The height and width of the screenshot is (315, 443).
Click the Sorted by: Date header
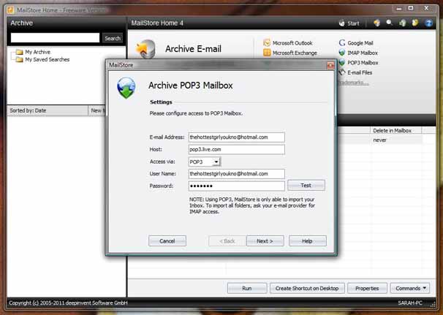pos(48,110)
